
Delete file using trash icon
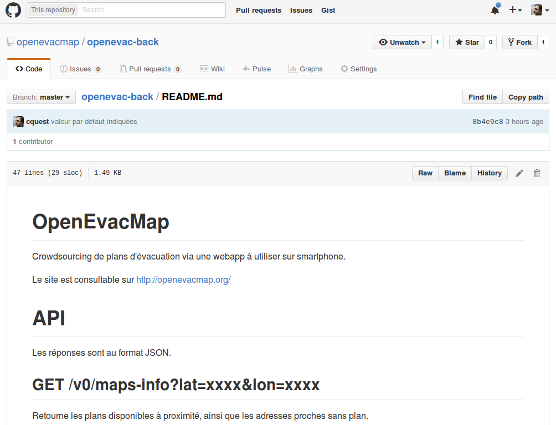click(537, 173)
